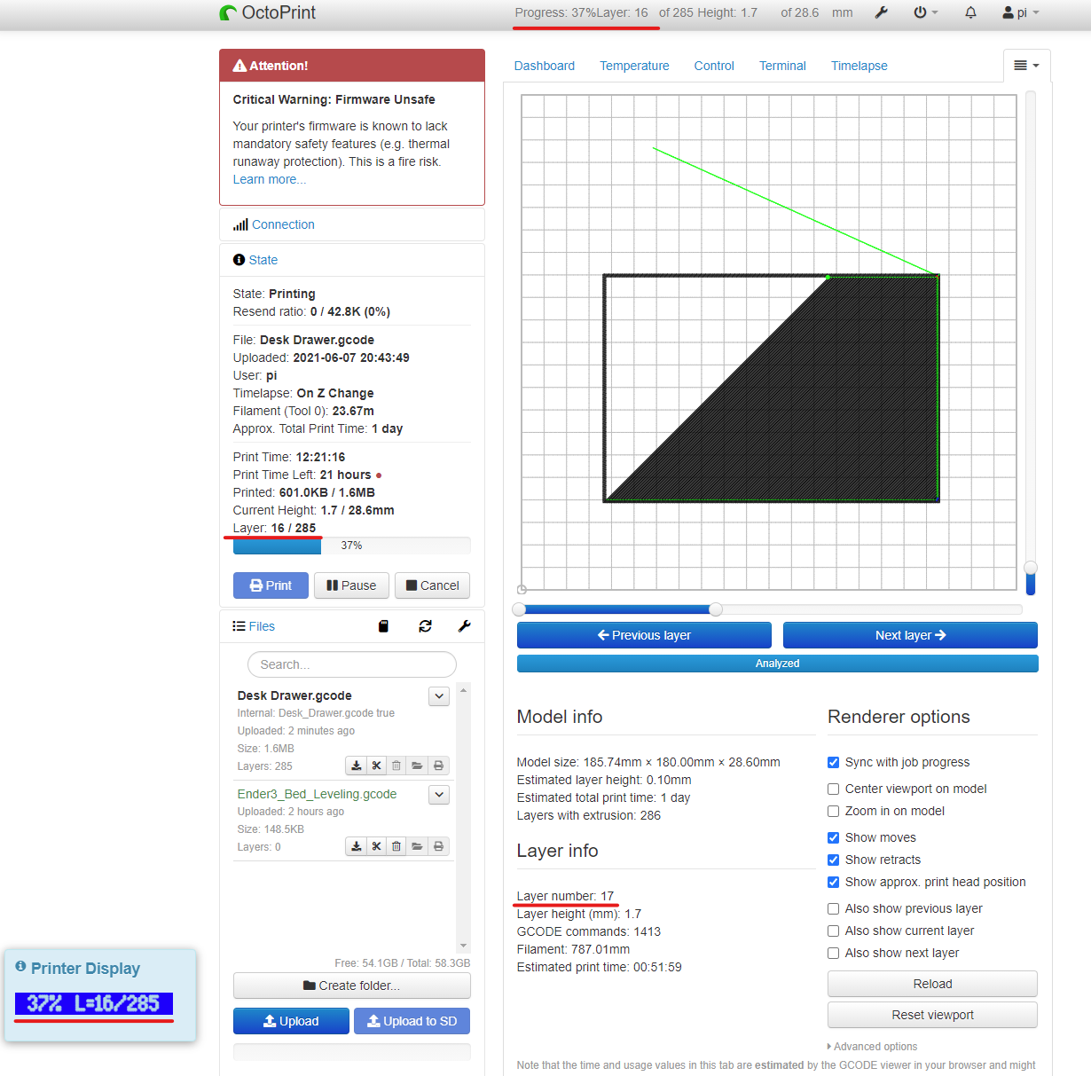Open folder view settings in Files panel
Screen dimensions: 1091x1076
(x=464, y=626)
